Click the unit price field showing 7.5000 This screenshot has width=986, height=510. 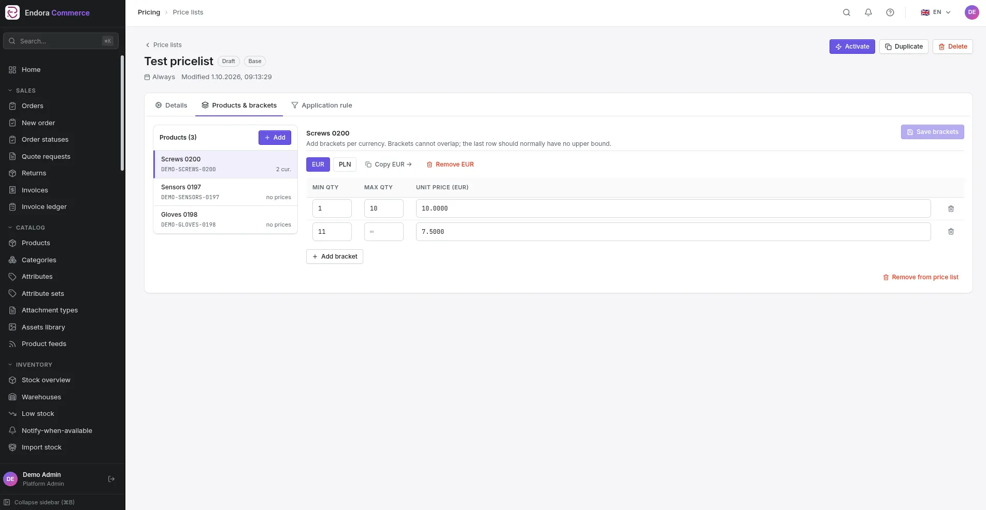point(674,232)
